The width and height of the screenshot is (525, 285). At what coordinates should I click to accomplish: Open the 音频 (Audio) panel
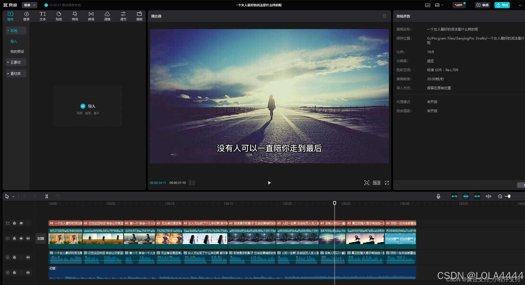[x=26, y=16]
